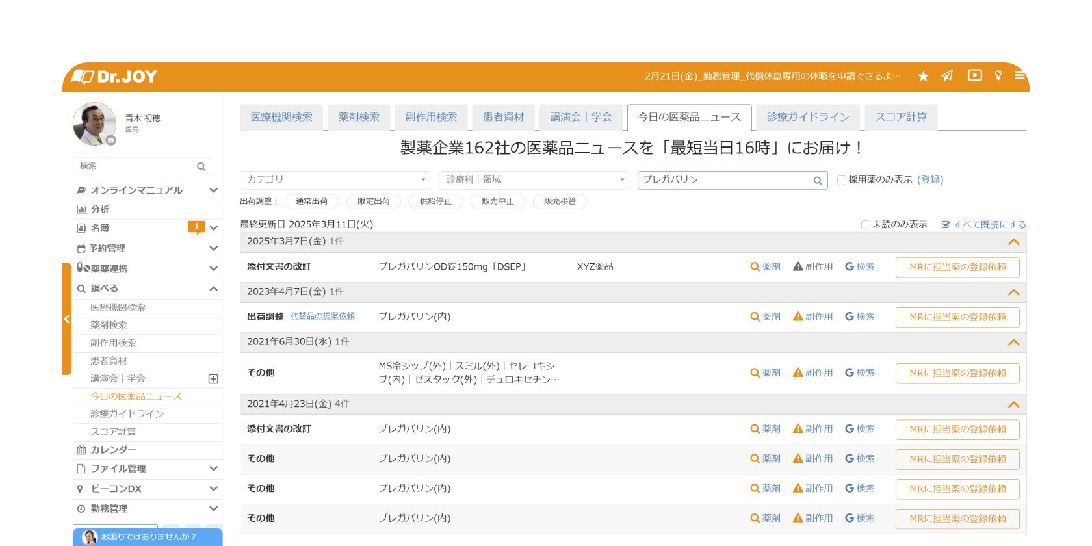Click MRに担当薬の登録依頼 for XYZ薬品 row
The width and height of the screenshot is (1092, 546).
pyautogui.click(x=957, y=267)
